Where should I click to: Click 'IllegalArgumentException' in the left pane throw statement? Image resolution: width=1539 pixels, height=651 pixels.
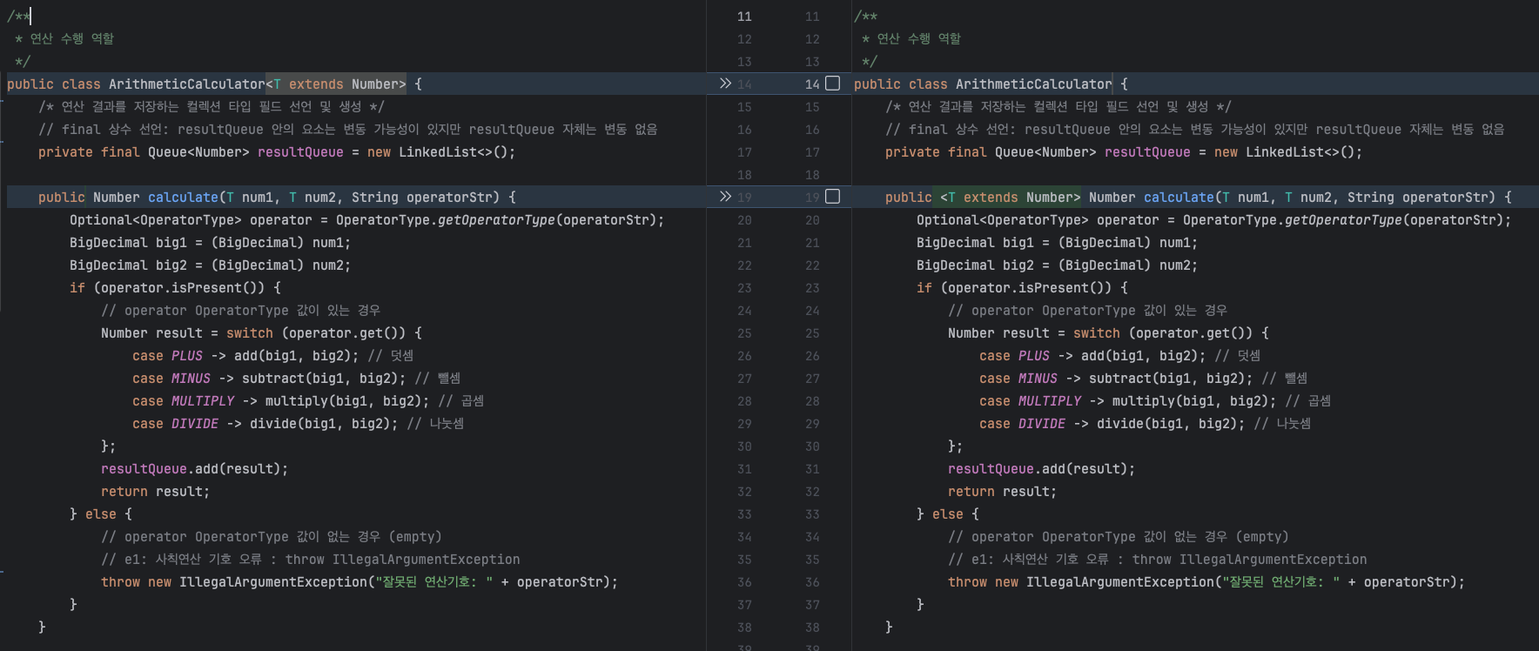click(x=273, y=582)
